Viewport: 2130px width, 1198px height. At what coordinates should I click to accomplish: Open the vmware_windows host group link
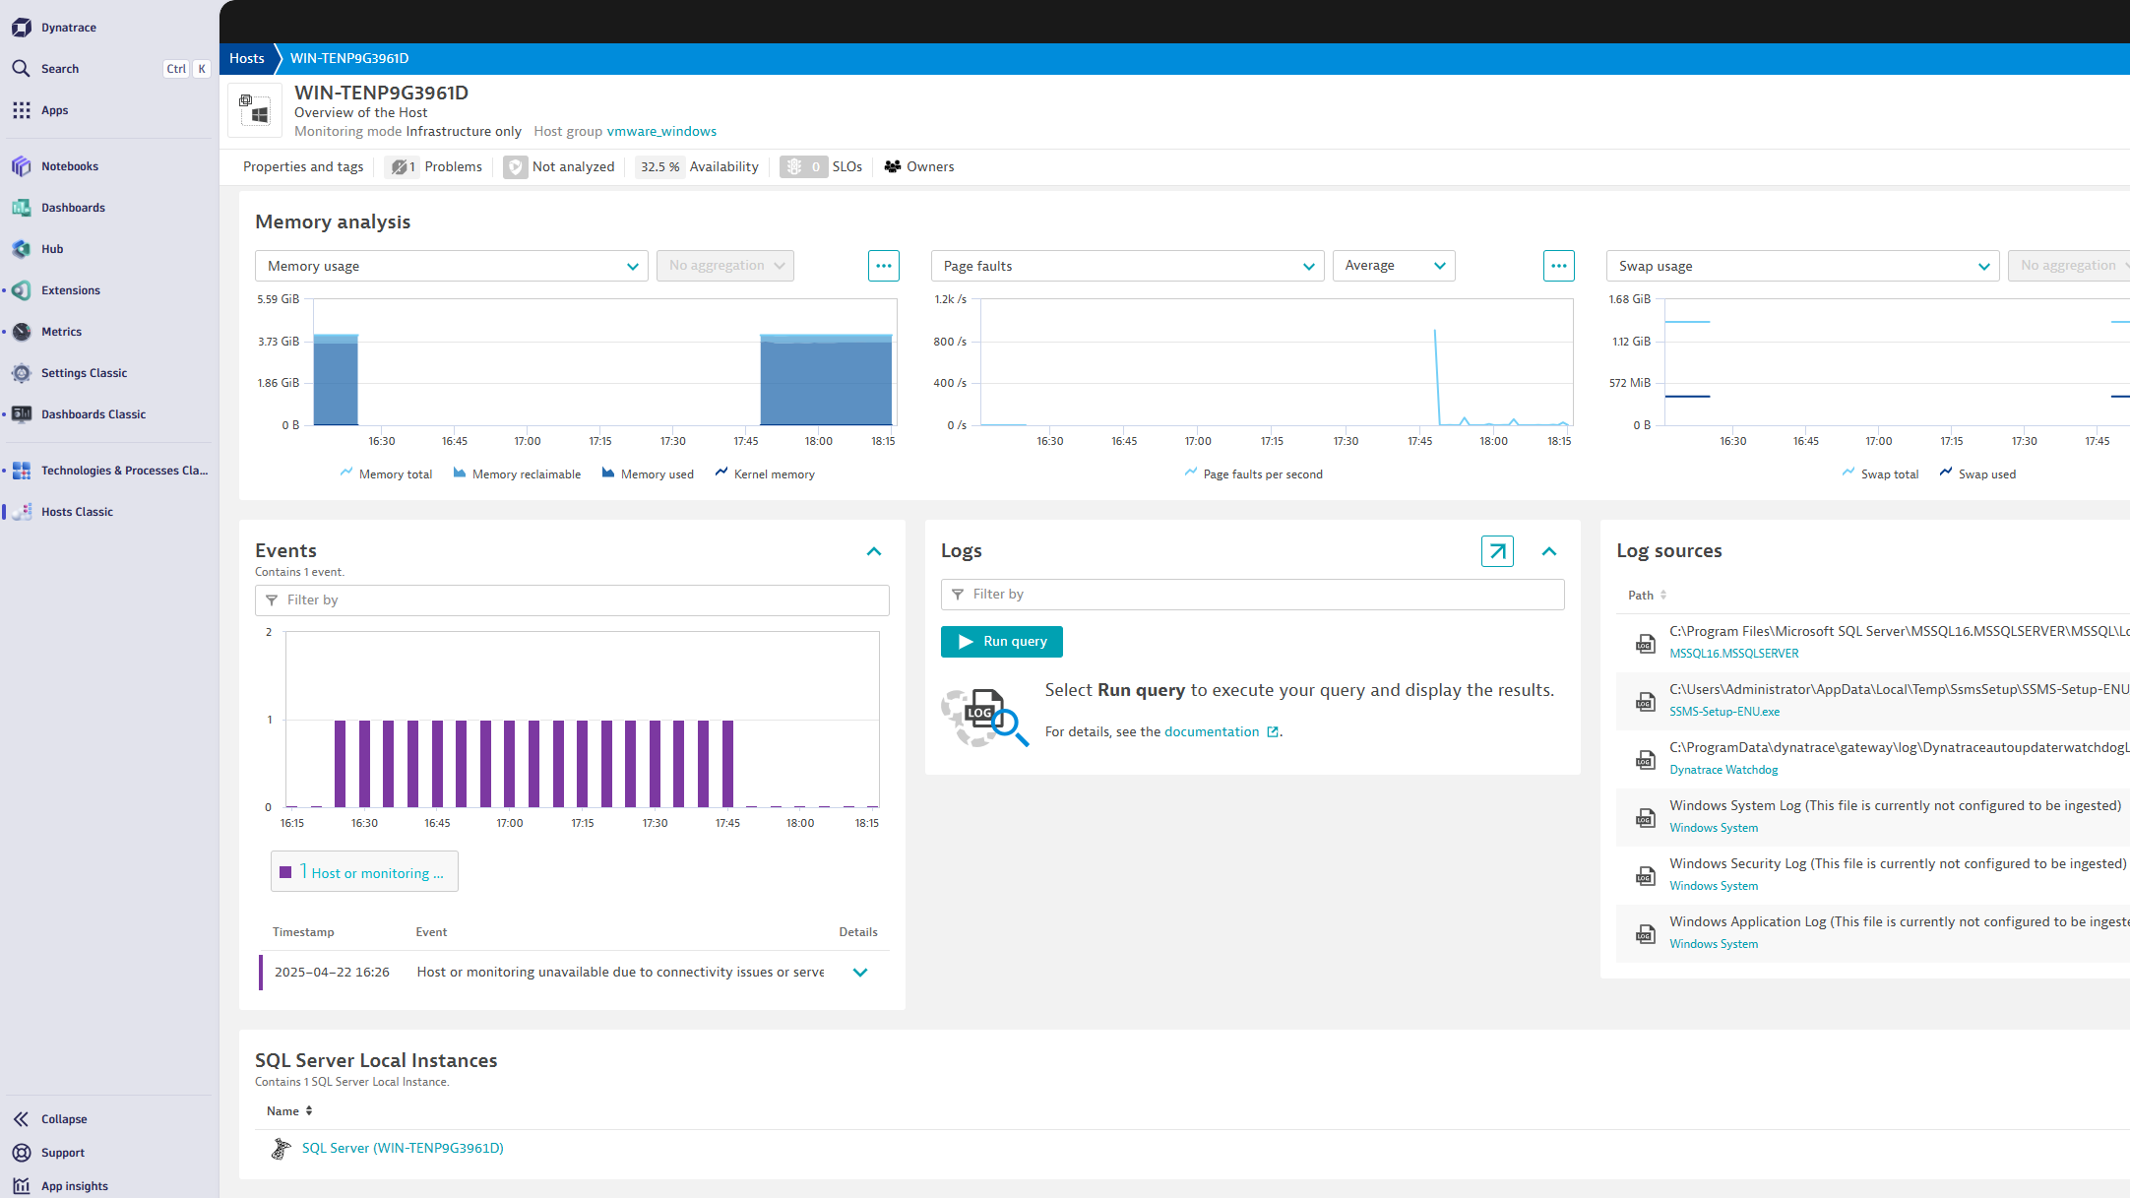point(661,131)
